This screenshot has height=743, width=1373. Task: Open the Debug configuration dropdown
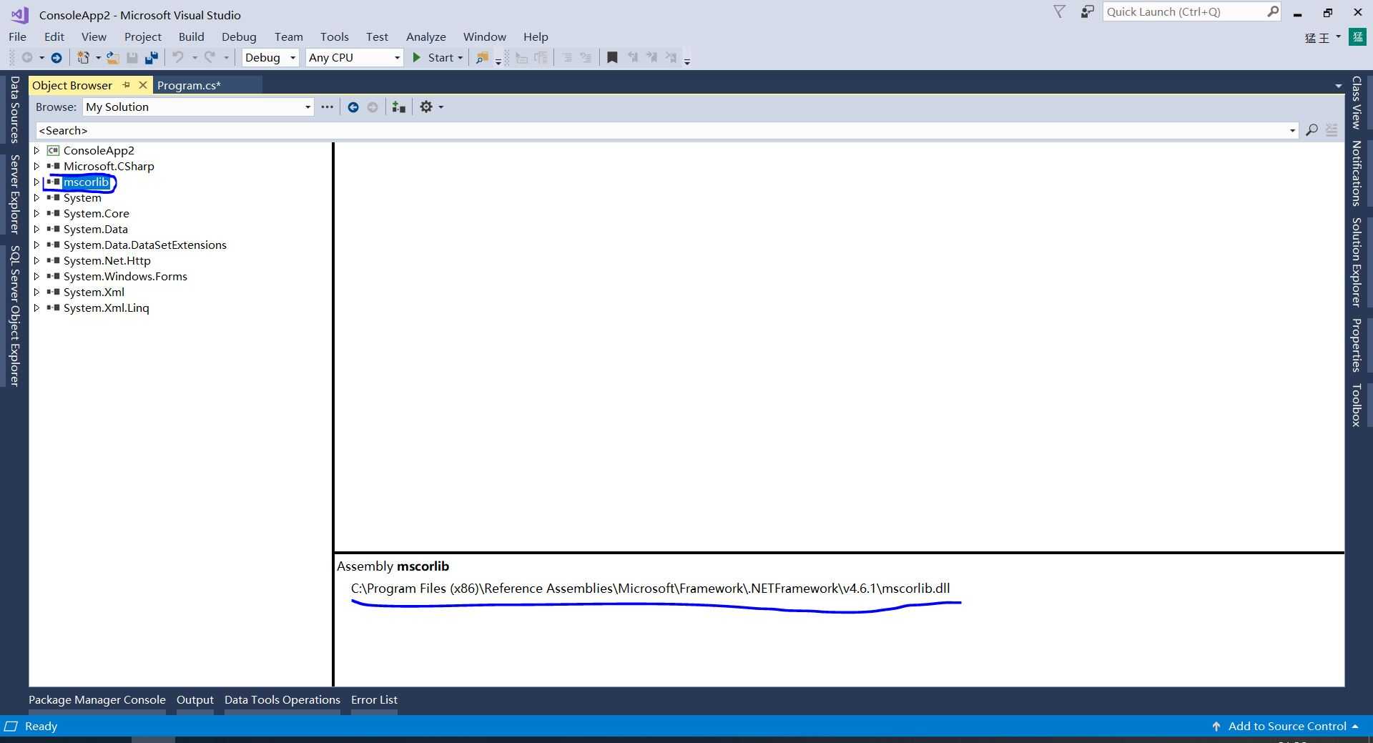coord(292,58)
